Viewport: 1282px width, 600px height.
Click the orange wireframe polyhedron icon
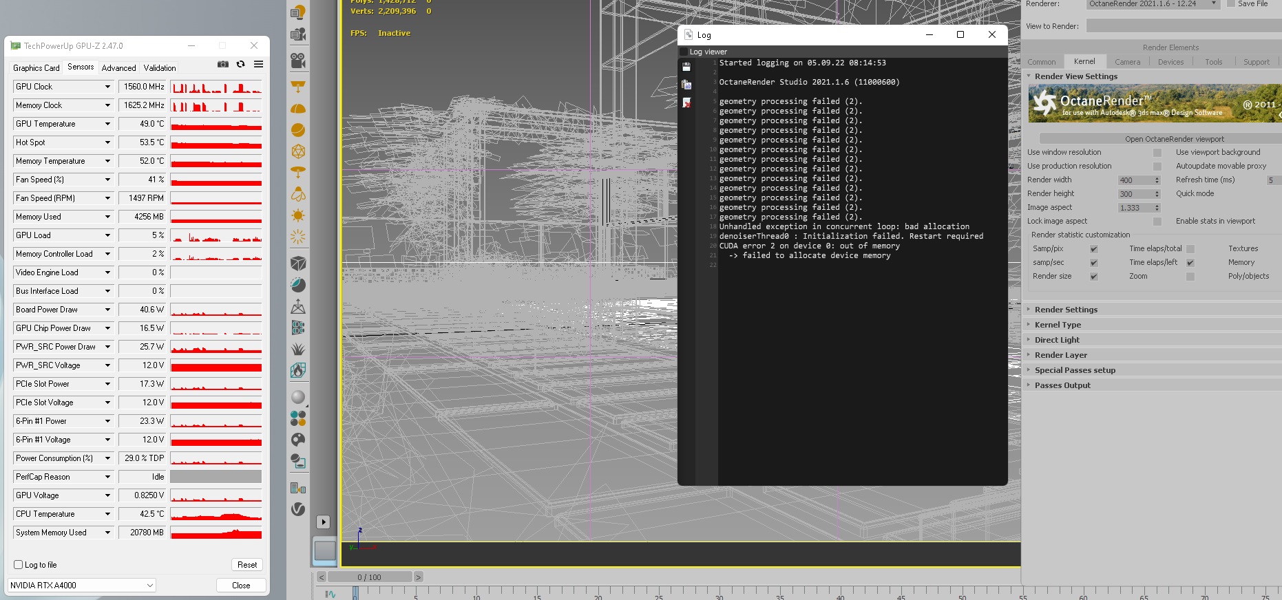(x=298, y=151)
